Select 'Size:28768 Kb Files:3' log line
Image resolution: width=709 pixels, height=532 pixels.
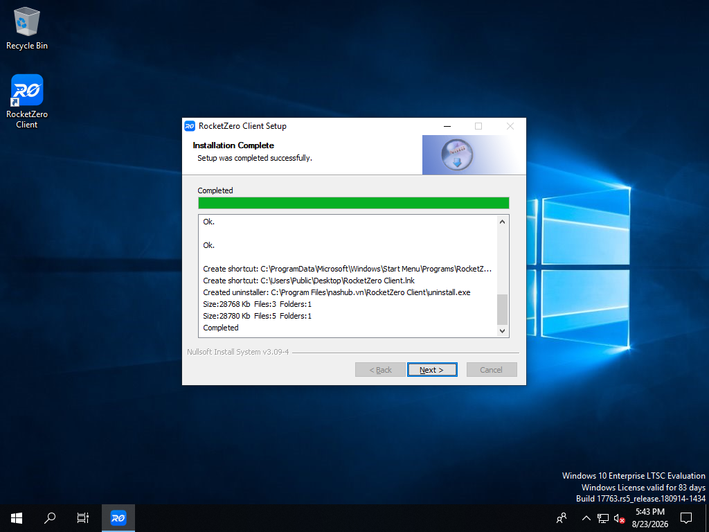click(258, 304)
